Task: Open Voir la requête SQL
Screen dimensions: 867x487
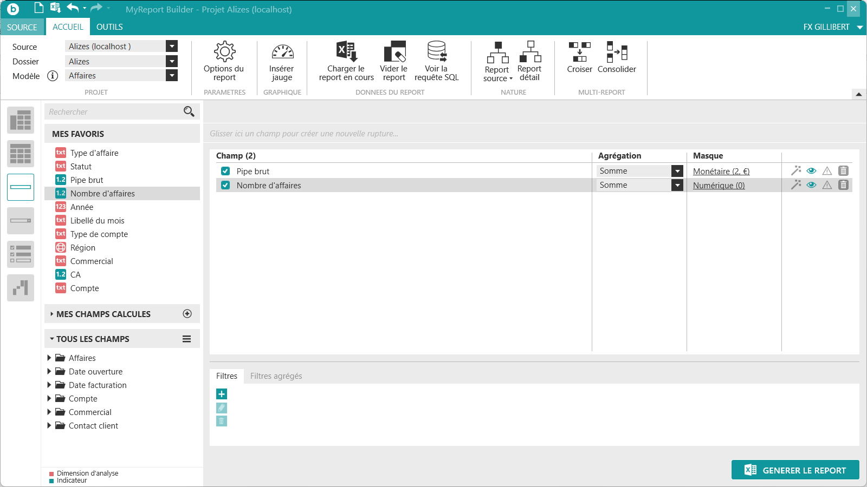Action: [436, 52]
